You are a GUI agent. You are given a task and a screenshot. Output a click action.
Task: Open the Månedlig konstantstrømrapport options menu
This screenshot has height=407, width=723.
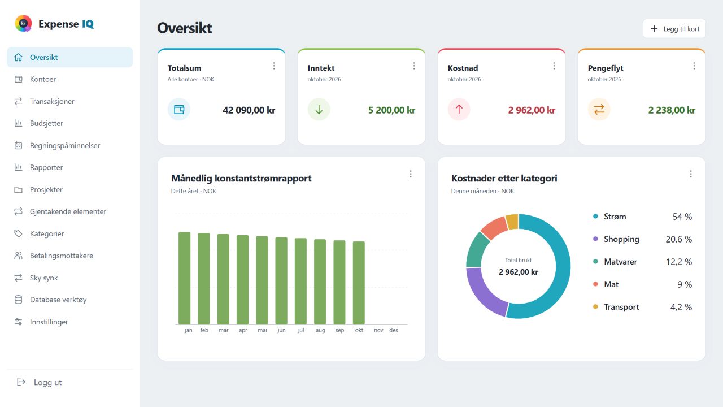pyautogui.click(x=411, y=174)
